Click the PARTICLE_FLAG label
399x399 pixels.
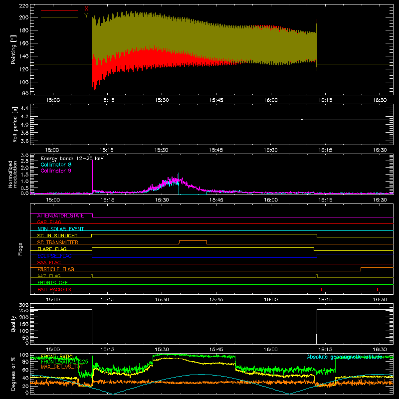[x=56, y=269]
